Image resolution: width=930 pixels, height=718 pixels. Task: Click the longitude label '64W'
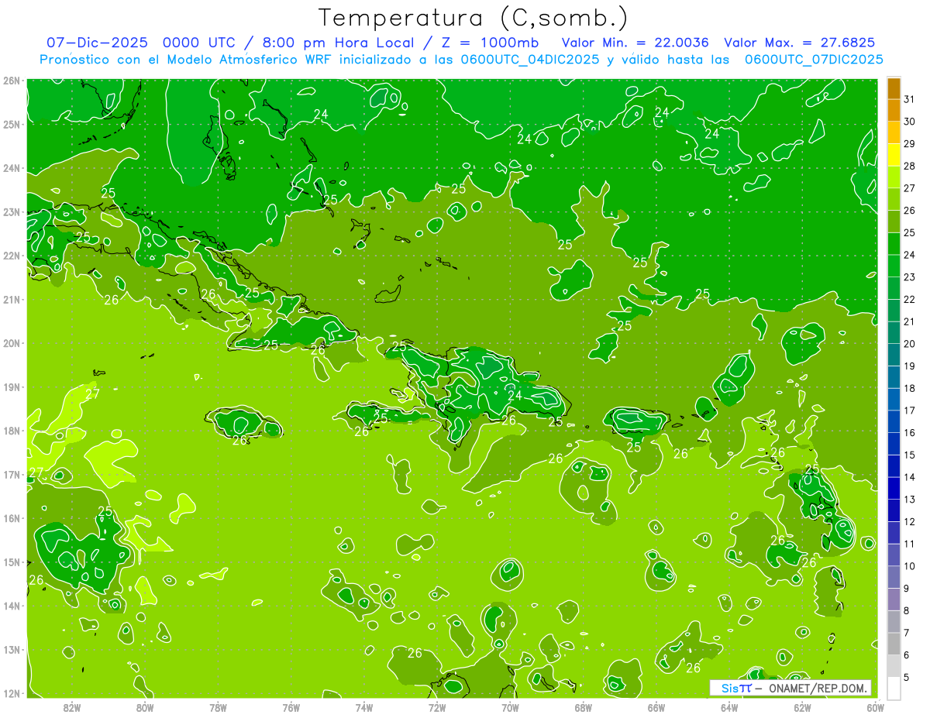[x=729, y=707]
